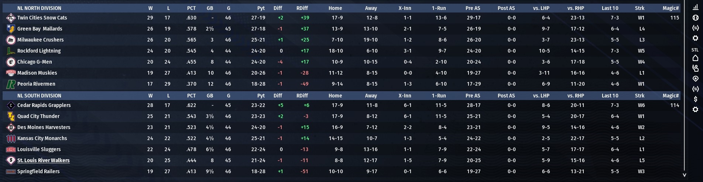Click the Peoria Rivermen team logo
The image size is (703, 182).
11,84
